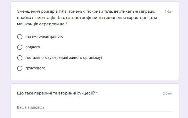This screenshot has height=118, width=188.
Task: Click the red asterisk after сукцесії question
Action: click(x=97, y=93)
